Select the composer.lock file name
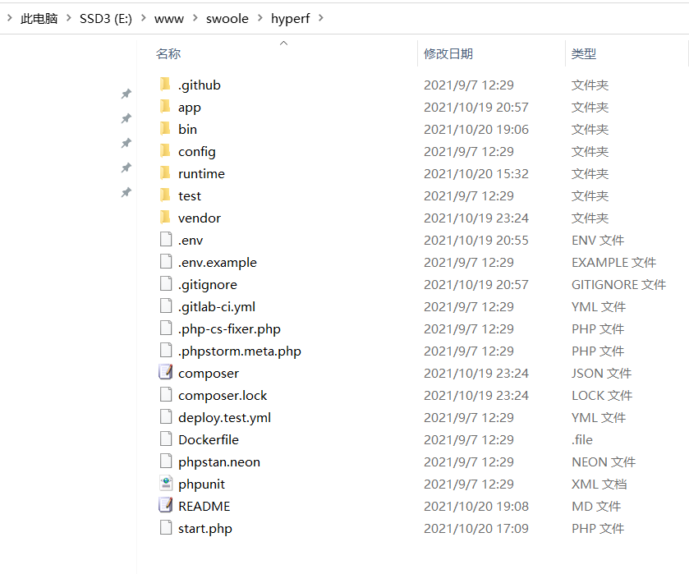The width and height of the screenshot is (689, 574). coord(223,396)
